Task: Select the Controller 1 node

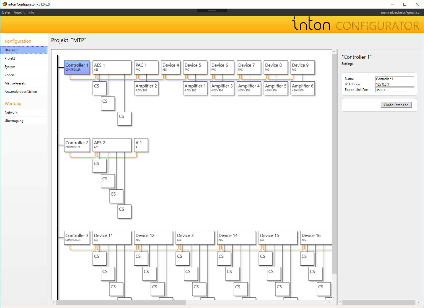Action: pos(77,67)
